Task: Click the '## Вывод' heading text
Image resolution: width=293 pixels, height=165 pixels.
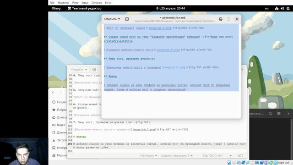Action: coord(110,76)
